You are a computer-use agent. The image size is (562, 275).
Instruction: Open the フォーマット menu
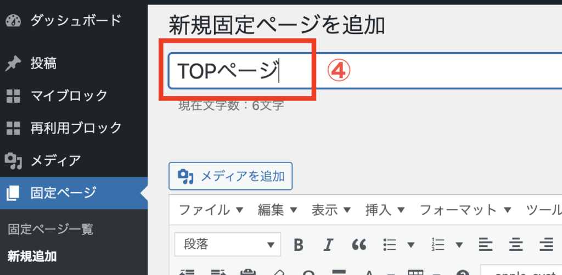coord(465,210)
